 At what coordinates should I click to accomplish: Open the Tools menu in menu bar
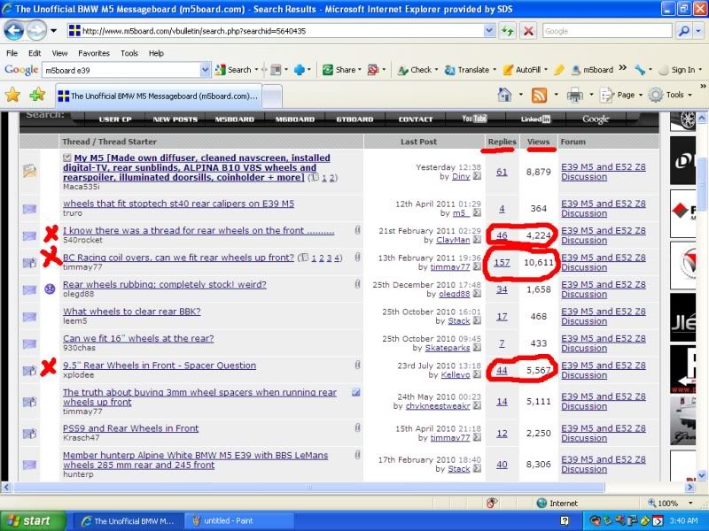129,53
